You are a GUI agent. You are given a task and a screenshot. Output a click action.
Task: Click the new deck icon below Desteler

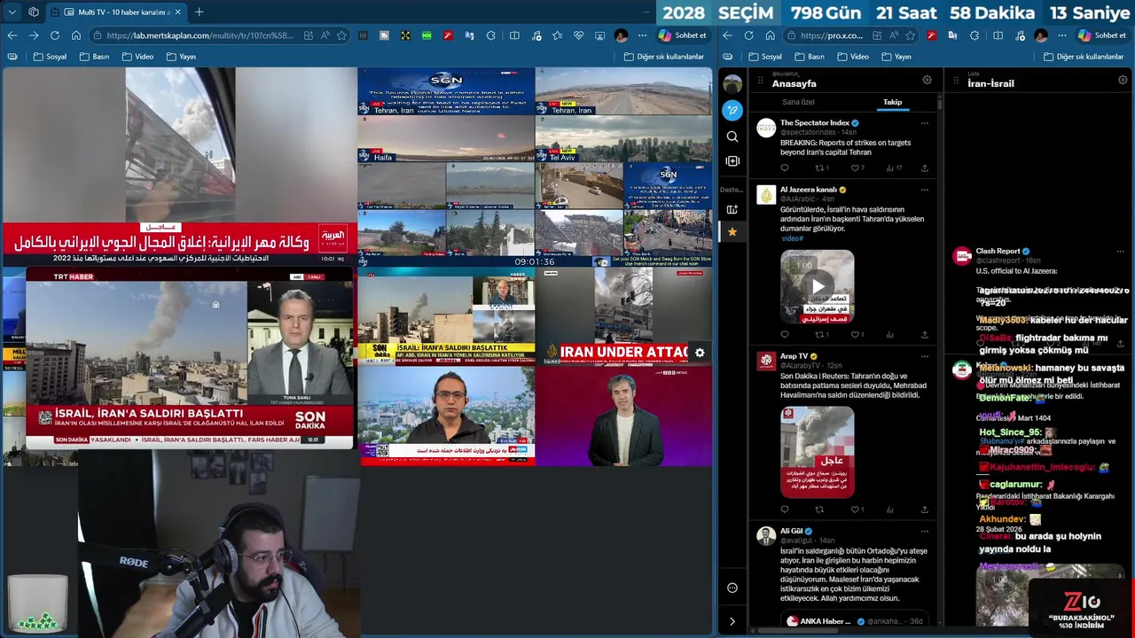732,209
